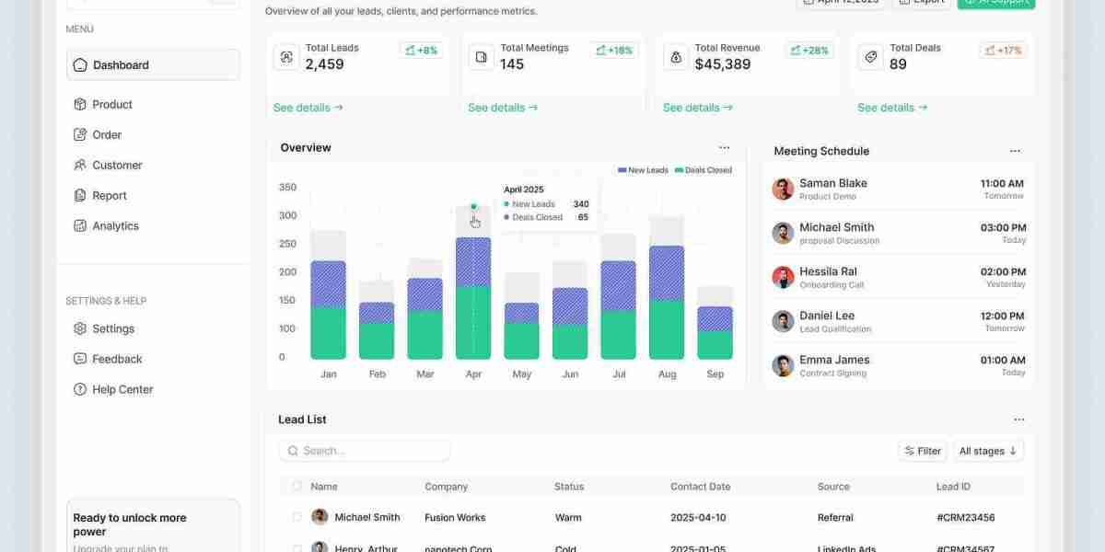Open Emma James Contract Signing meeting
Viewport: 1105px width, 552px height.
coord(899,365)
